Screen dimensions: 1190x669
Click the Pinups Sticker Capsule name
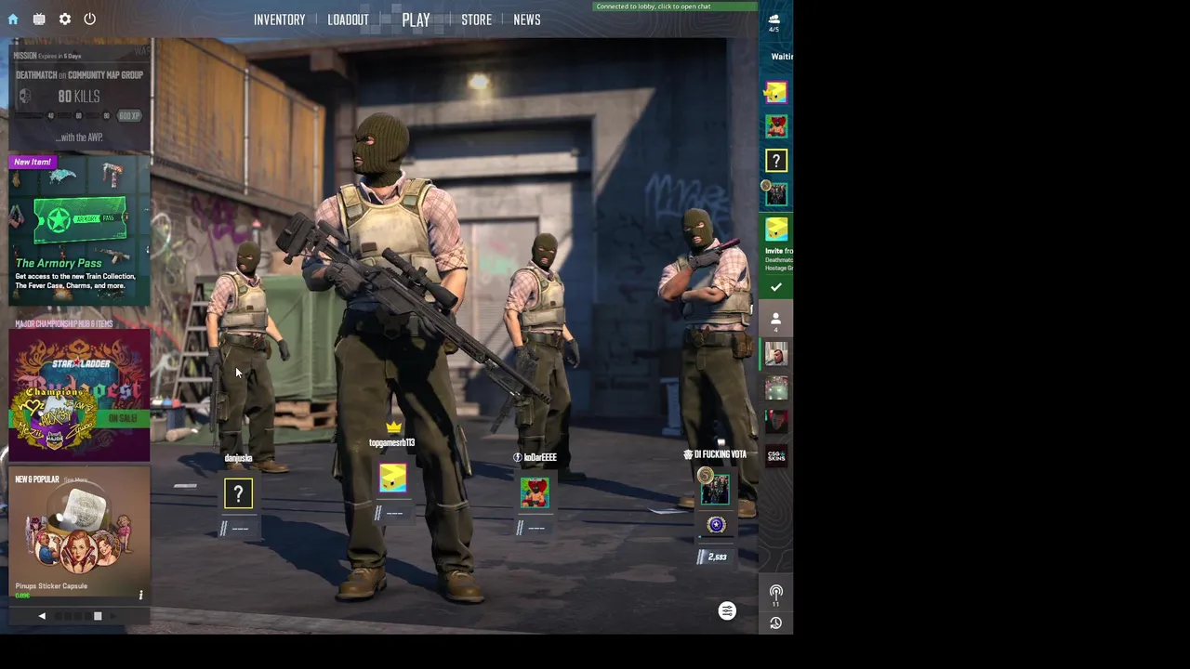tap(51, 586)
